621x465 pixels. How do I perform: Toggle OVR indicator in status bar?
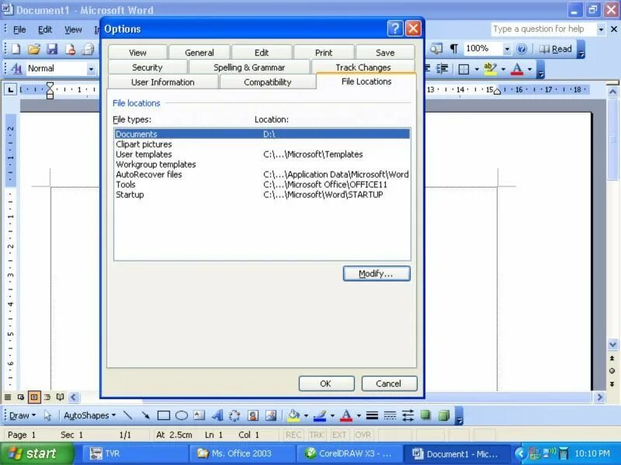point(363,435)
